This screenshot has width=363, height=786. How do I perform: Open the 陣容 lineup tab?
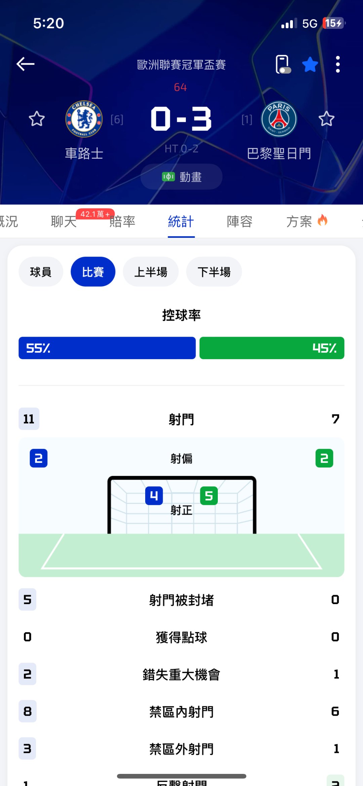coord(240,222)
